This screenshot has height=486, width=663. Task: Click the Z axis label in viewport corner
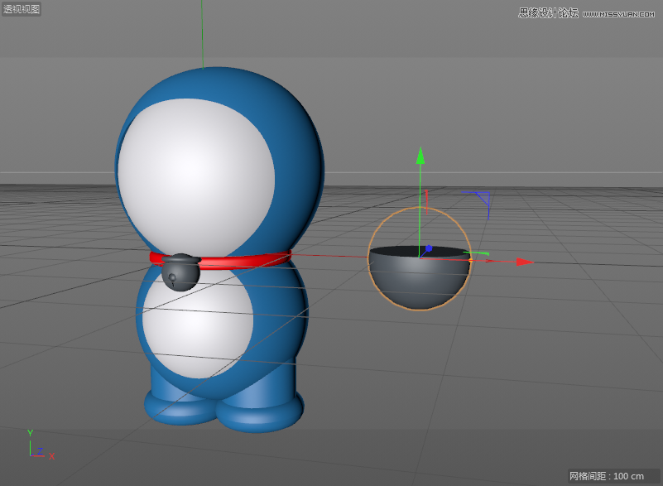(41, 452)
